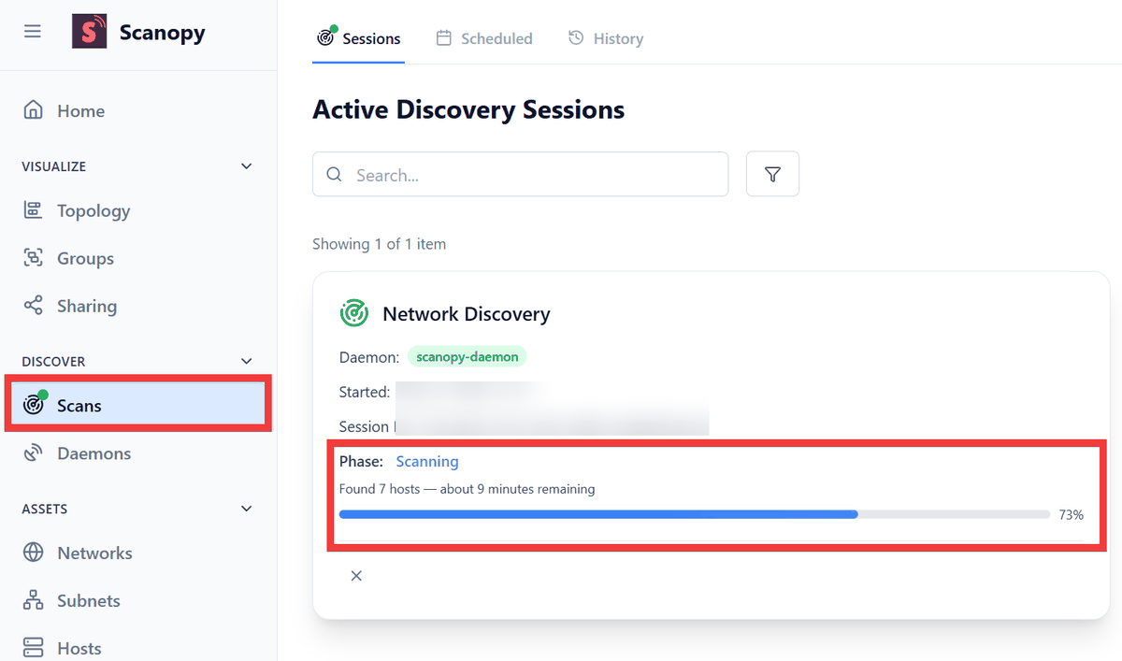The height and width of the screenshot is (661, 1122).
Task: Focus the Search input field
Action: pyautogui.click(x=533, y=175)
